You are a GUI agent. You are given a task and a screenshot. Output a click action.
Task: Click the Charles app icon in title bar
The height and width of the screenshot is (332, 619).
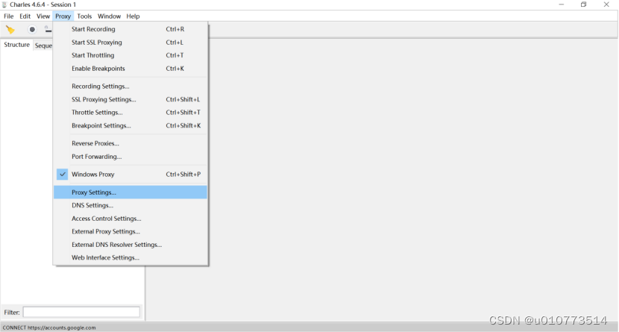(x=4, y=4)
